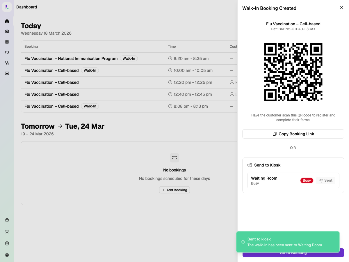Open the settings gear icon

(x=7, y=243)
